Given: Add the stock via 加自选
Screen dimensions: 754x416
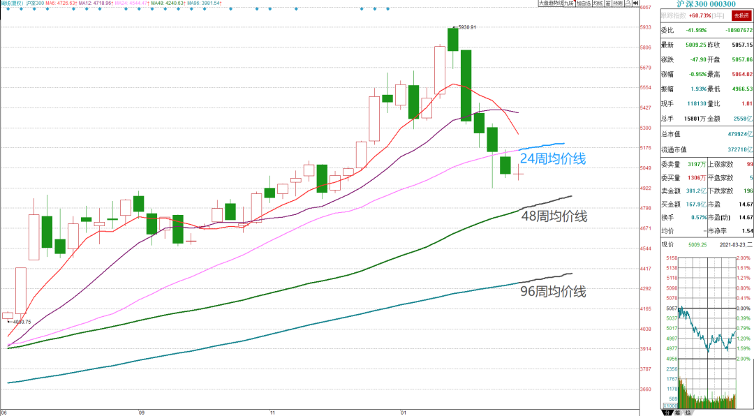Looking at the screenshot, I should (584, 3).
